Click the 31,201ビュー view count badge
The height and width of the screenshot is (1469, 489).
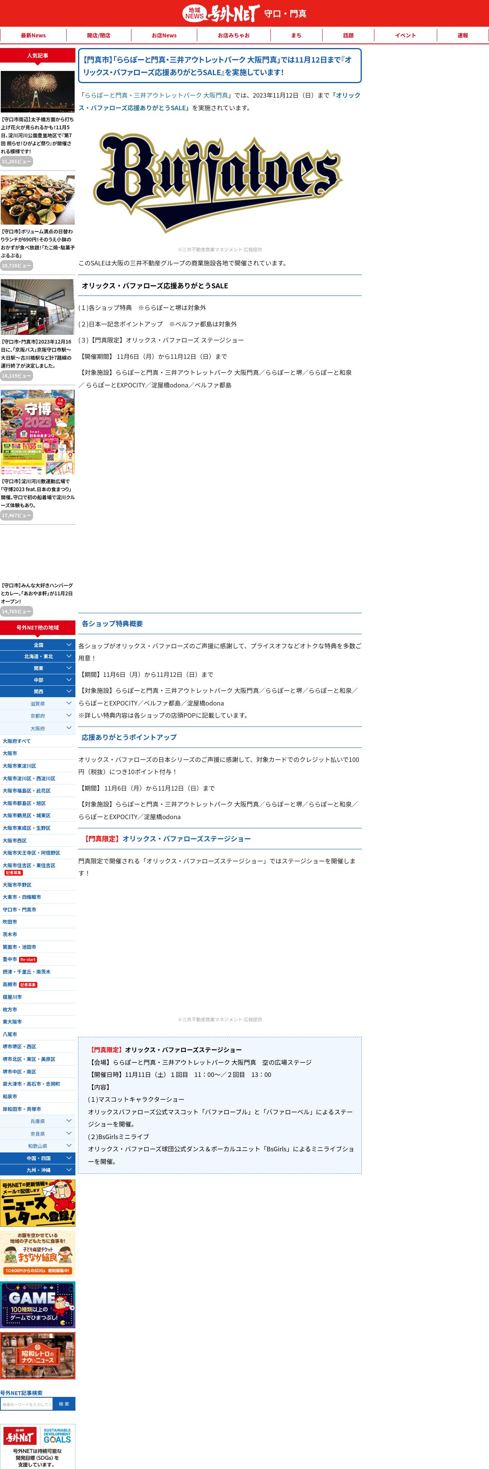[x=16, y=161]
